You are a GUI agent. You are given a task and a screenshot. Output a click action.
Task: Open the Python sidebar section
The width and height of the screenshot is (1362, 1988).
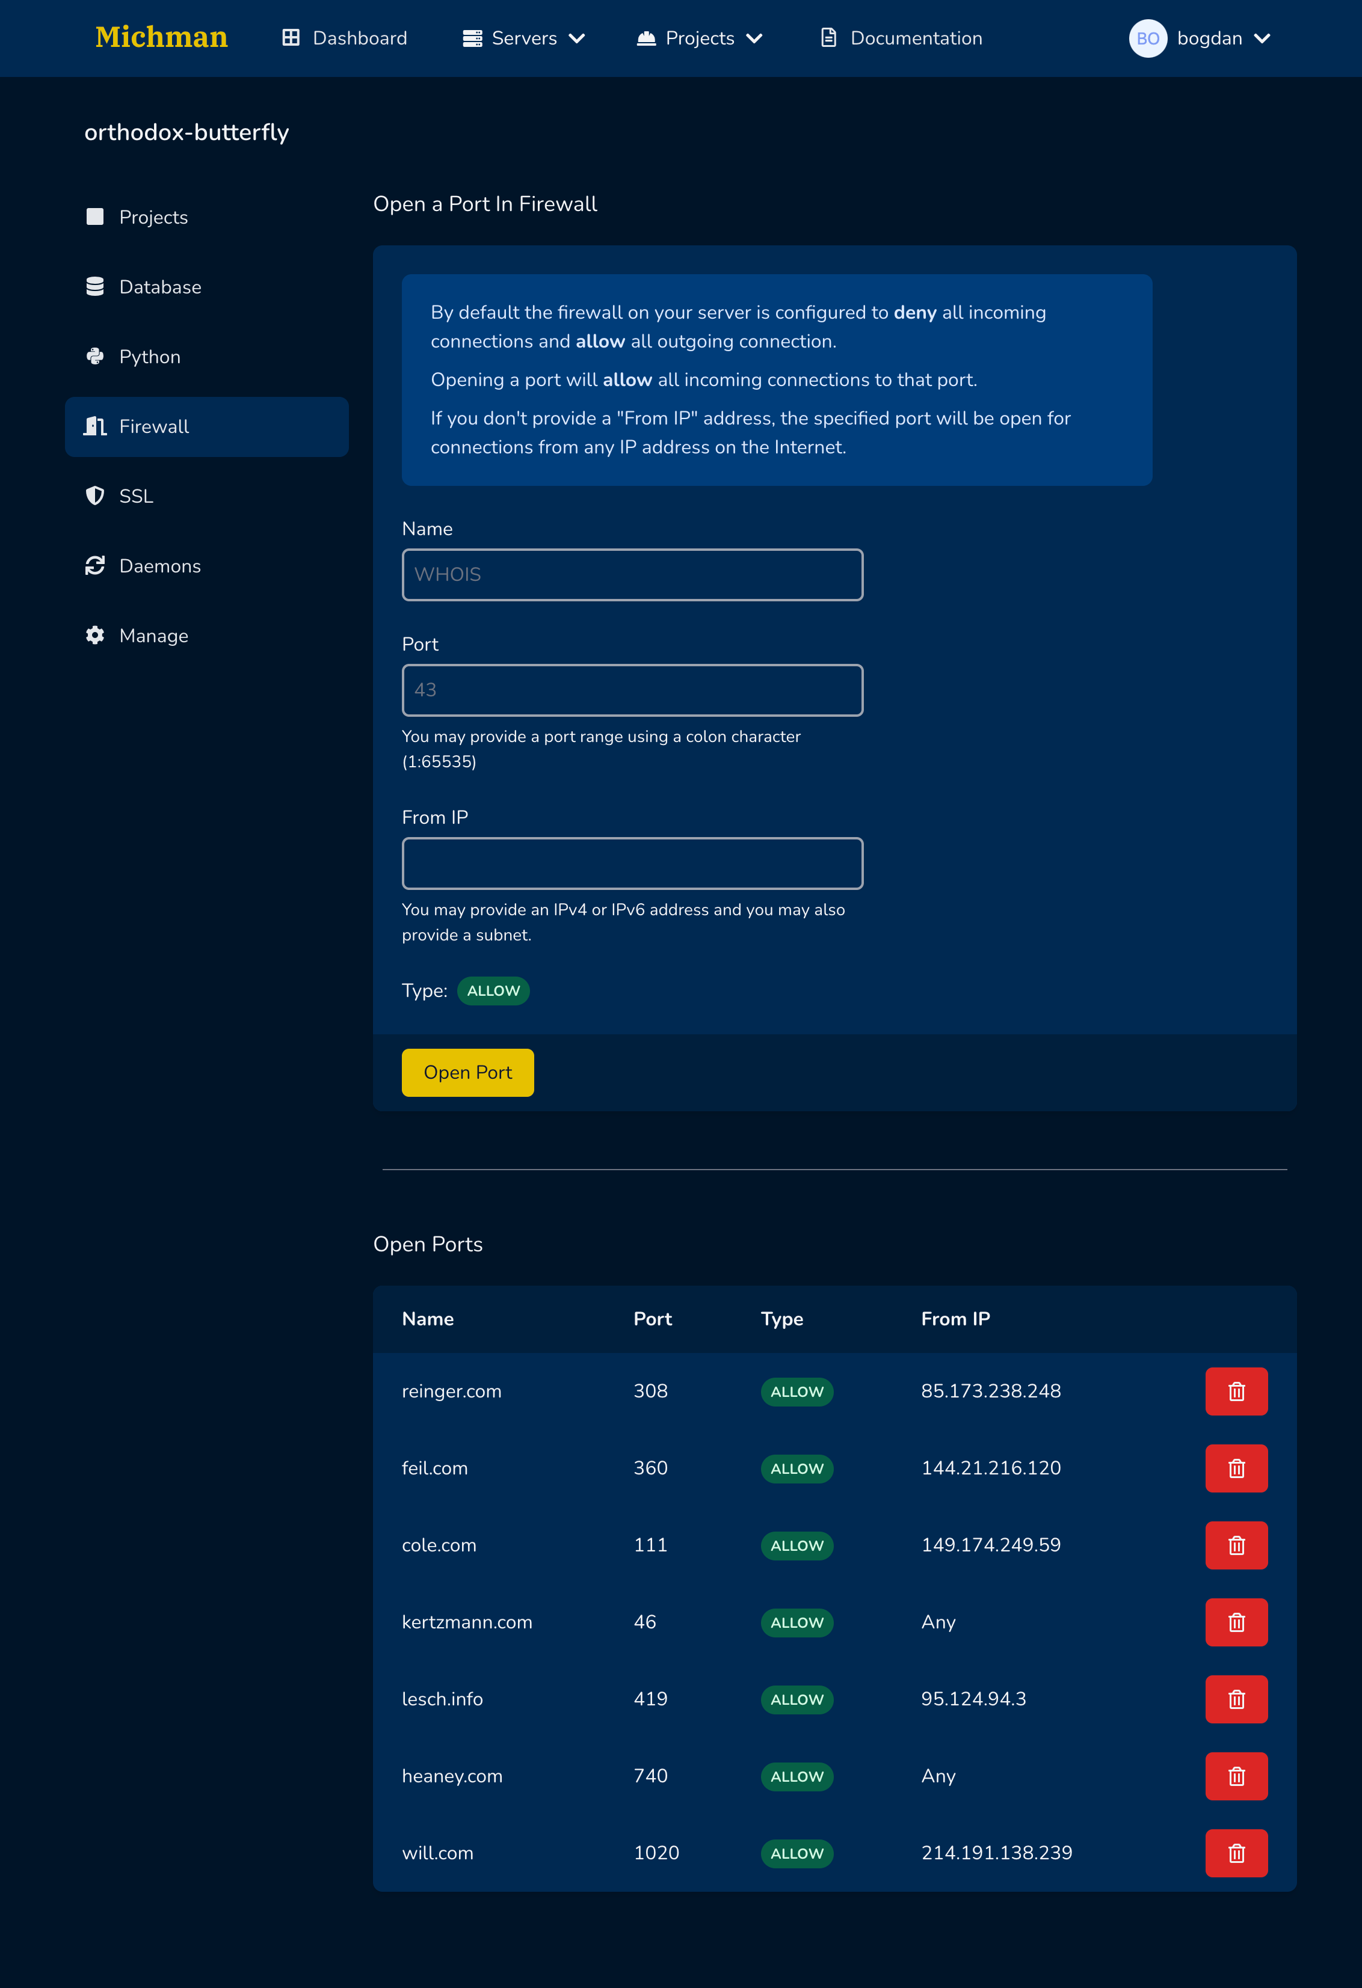tap(150, 357)
